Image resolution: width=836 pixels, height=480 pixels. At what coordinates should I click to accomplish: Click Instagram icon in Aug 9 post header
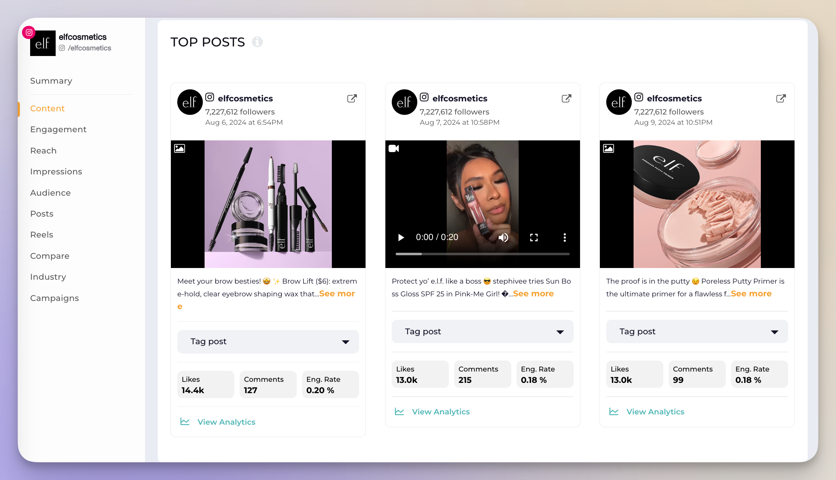click(639, 97)
